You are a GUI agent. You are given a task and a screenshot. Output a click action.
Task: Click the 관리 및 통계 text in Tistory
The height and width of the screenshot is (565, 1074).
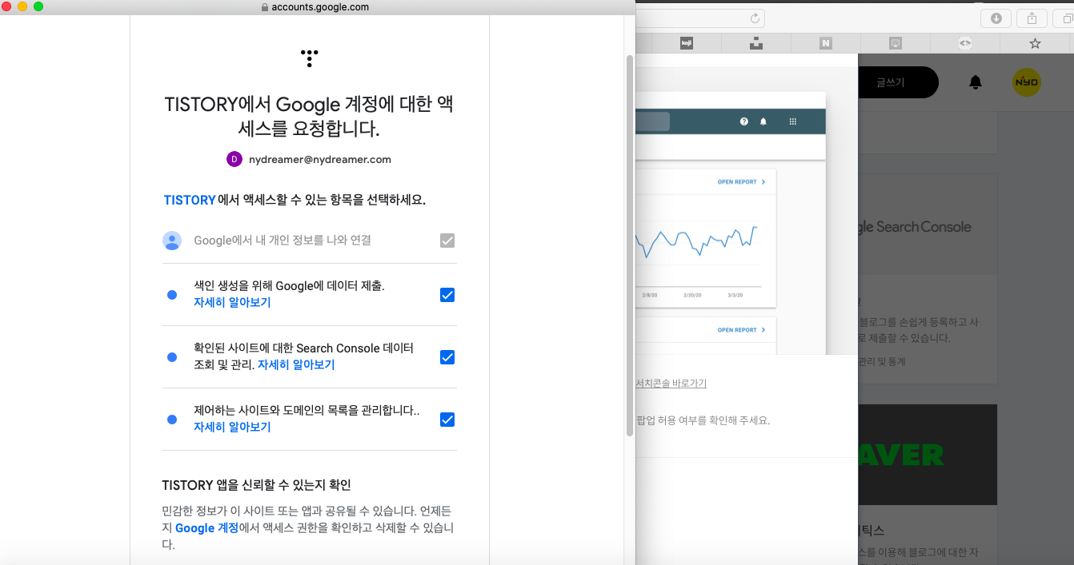pos(882,362)
